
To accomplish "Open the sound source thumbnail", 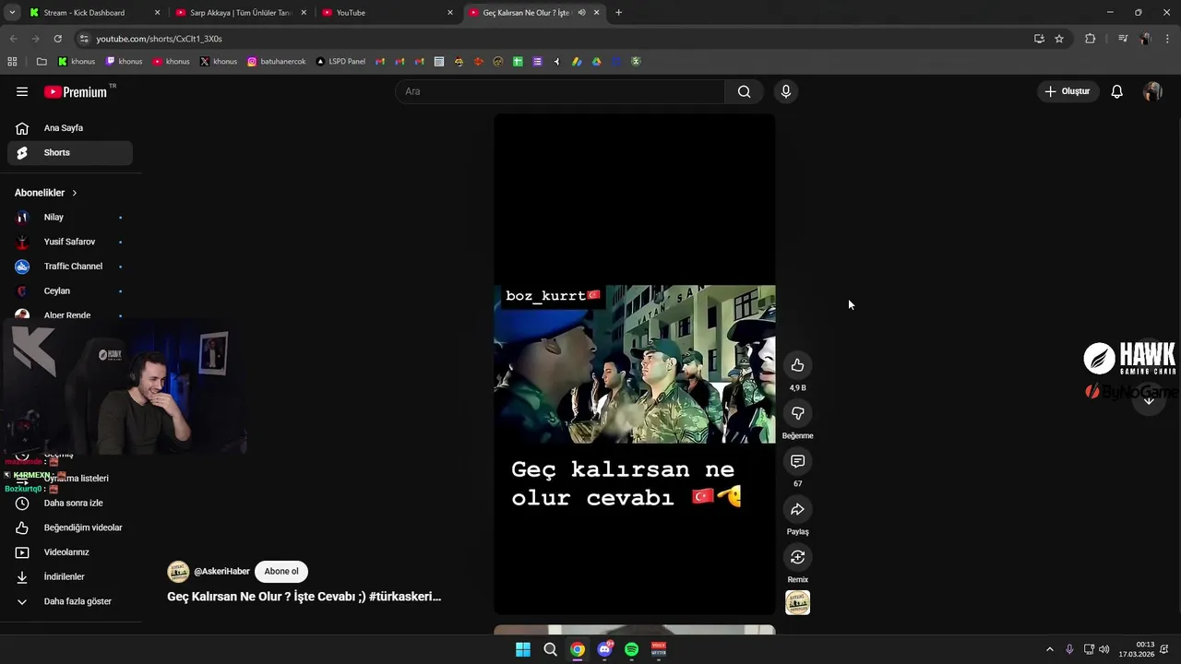I will [x=798, y=603].
